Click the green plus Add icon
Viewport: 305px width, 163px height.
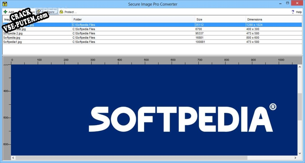[5, 12]
